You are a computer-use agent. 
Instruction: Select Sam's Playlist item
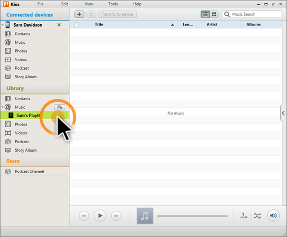35,116
